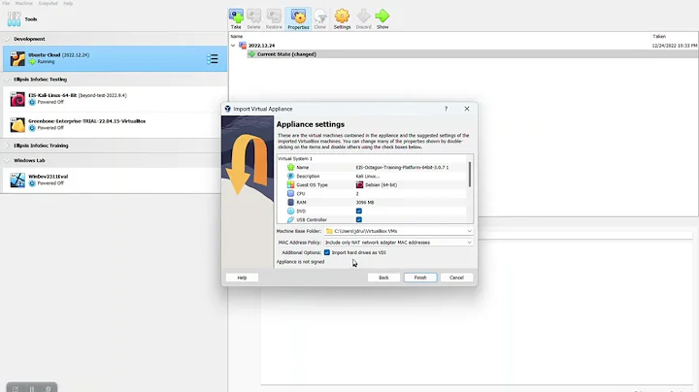Click the Current State green arrow icon

point(251,54)
